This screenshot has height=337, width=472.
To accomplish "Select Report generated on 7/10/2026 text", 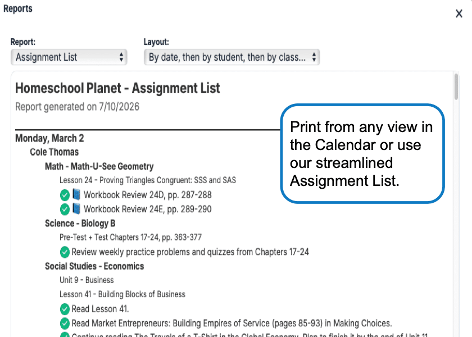I will coord(77,107).
